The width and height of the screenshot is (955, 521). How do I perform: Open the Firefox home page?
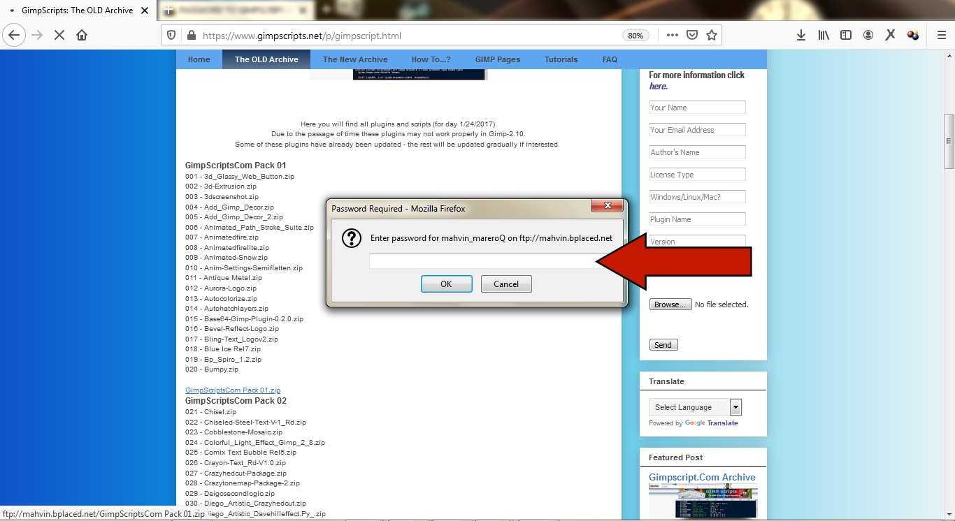pyautogui.click(x=82, y=35)
